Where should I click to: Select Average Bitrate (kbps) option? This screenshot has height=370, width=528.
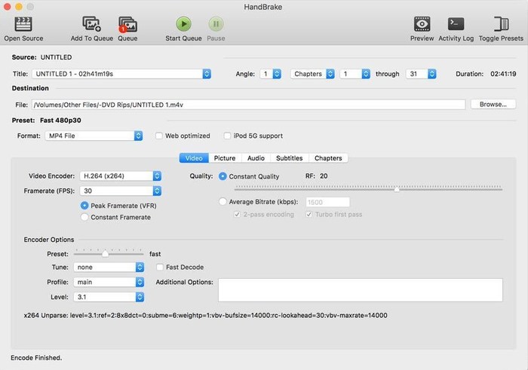223,202
